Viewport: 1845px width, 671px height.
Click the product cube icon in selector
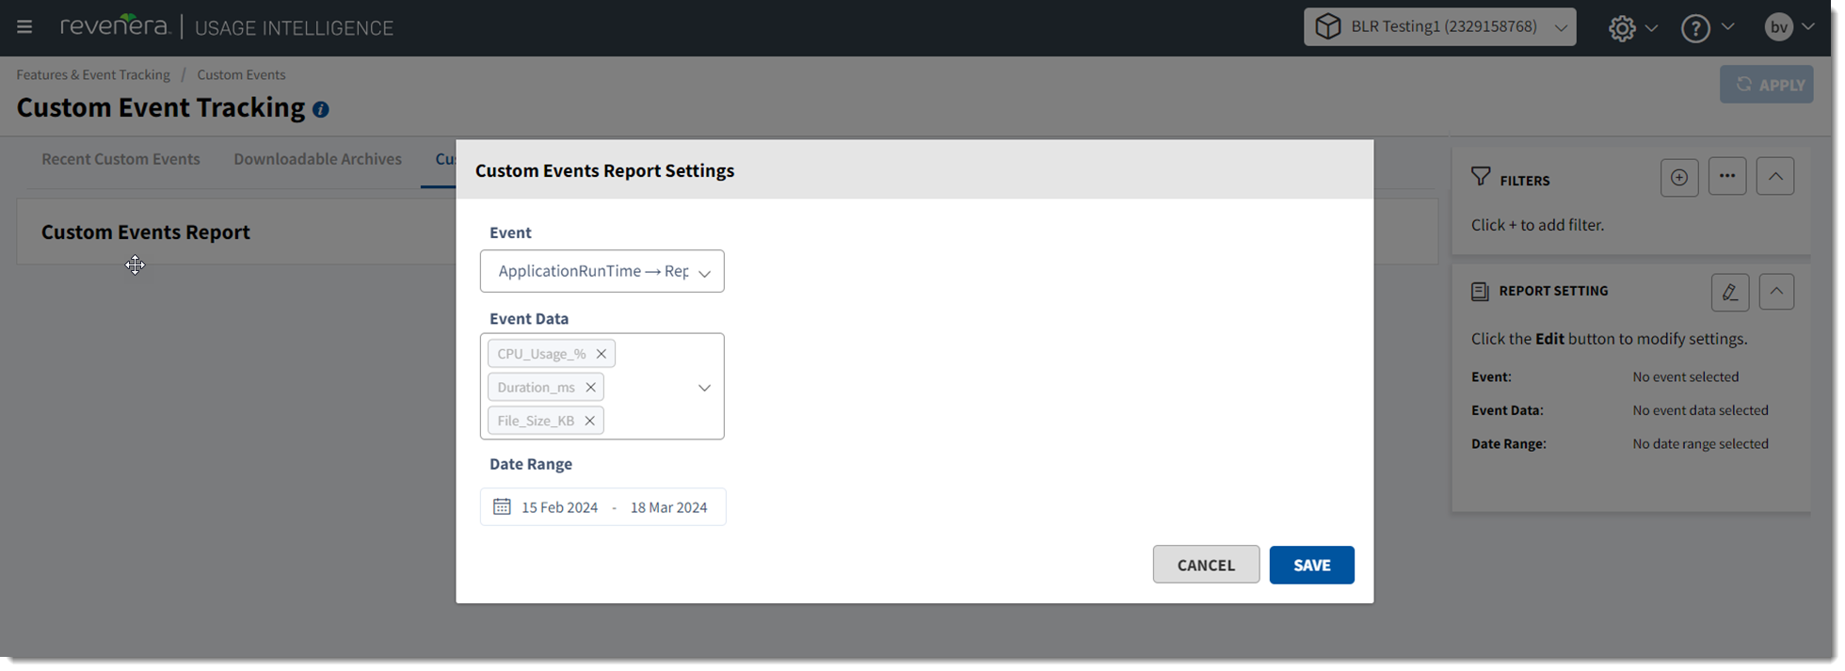tap(1328, 26)
